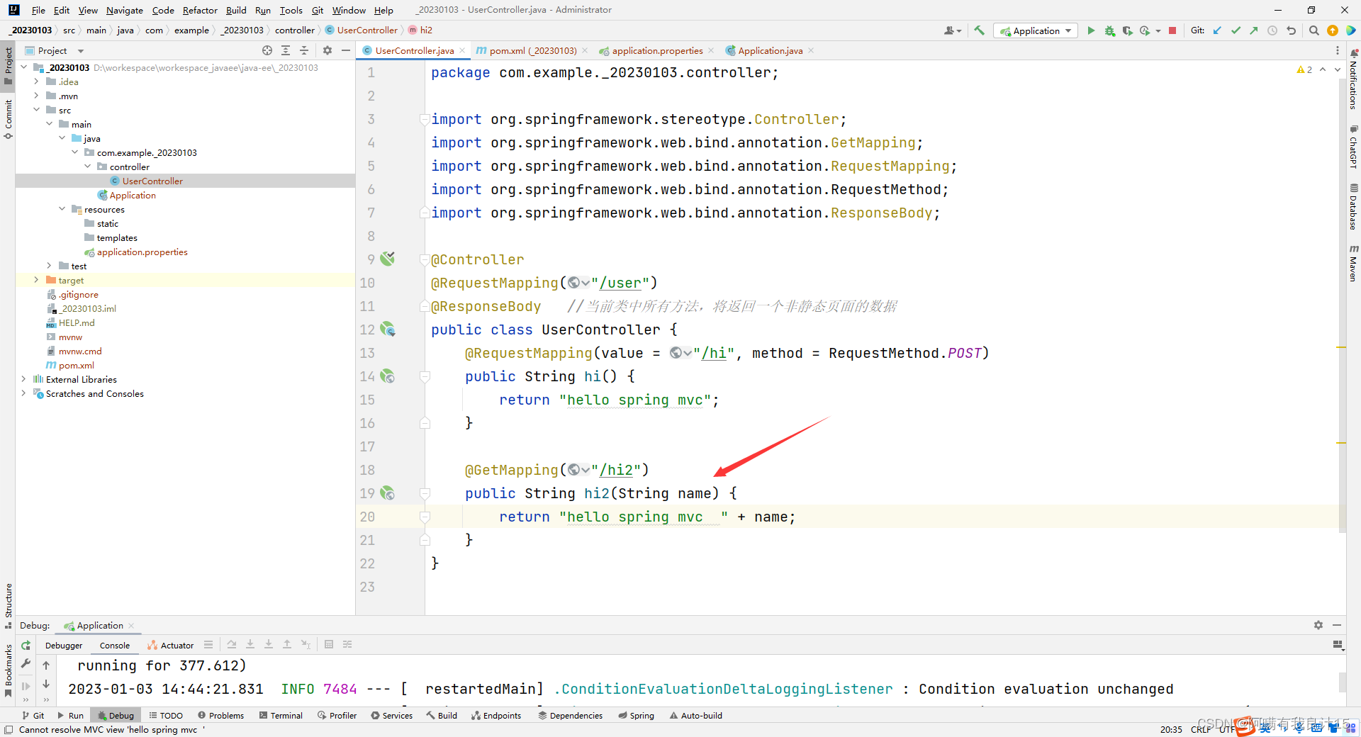Click the Git Commit checkmark icon
This screenshot has height=737, width=1361.
1236,30
